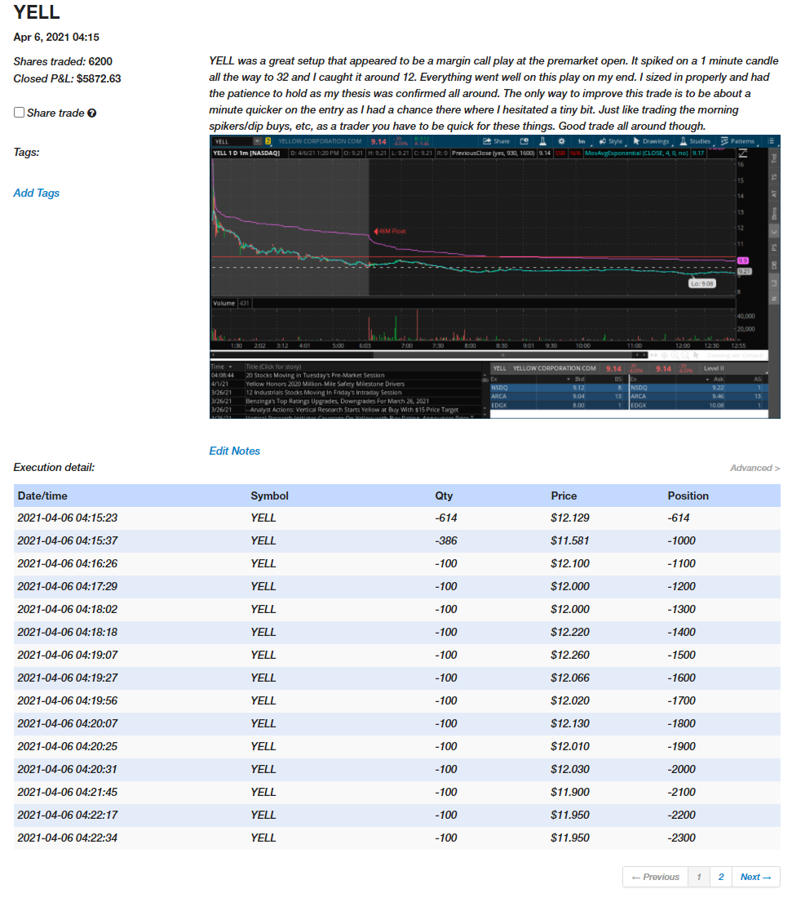Click the -386 quantity cell
The image size is (792, 898).
coord(446,540)
